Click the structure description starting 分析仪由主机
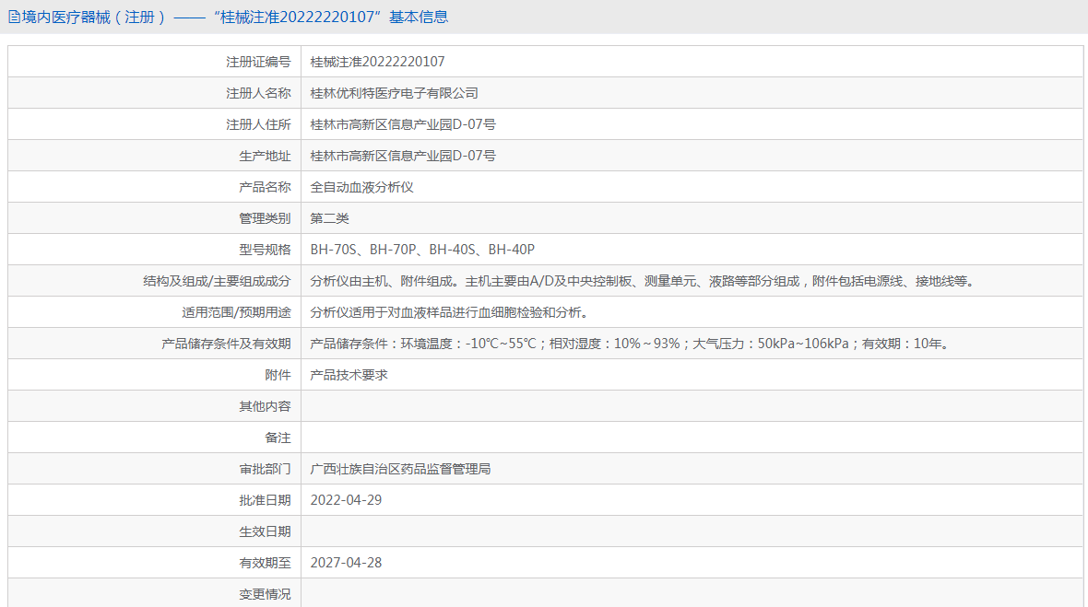Screen dimensions: 1088x607 (644, 281)
